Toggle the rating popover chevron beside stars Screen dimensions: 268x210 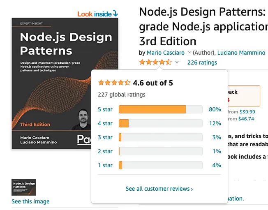[177, 62]
